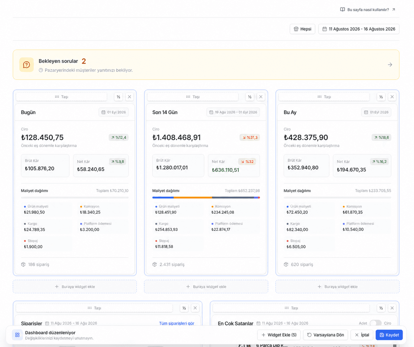Image resolution: width=414 pixels, height=347 pixels.
Task: Switch the Adet/Ciro toggle in En Çok Satanlar
Action: click(376, 323)
